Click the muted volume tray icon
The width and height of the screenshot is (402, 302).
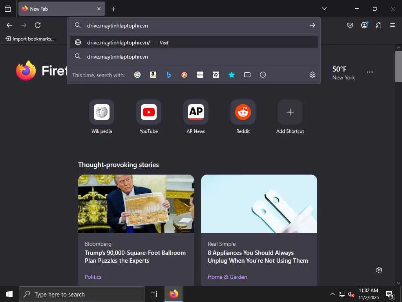[x=351, y=295]
